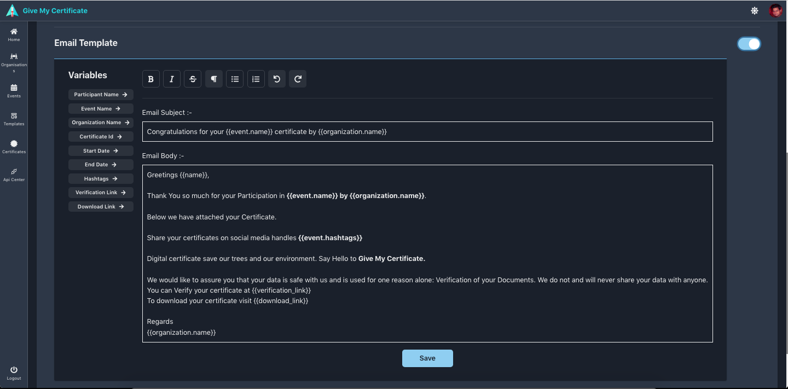The width and height of the screenshot is (788, 389).
Task: Insert the Participant Name variable
Action: pos(101,94)
